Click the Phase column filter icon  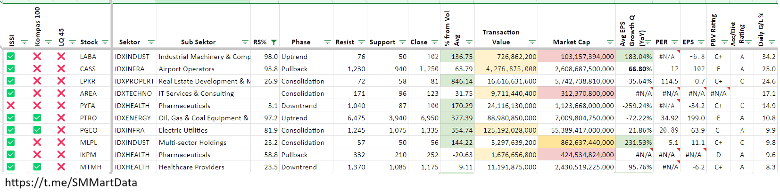point(327,42)
